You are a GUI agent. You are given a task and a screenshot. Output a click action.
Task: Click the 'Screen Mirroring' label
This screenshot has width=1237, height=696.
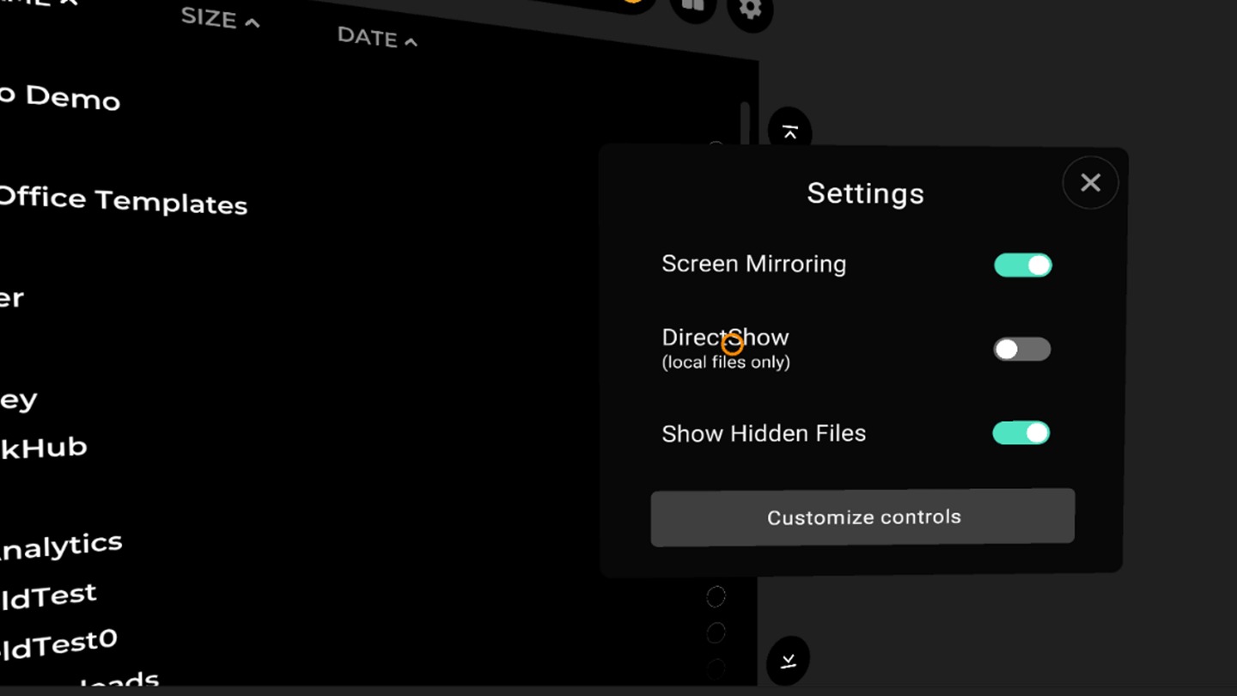tap(753, 264)
